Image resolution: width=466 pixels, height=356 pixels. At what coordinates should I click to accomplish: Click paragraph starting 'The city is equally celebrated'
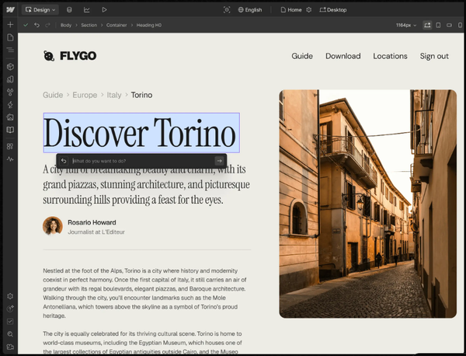143,343
